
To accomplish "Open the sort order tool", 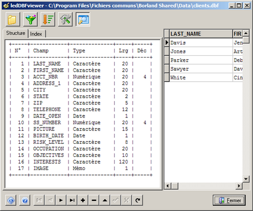I will tap(48, 19).
